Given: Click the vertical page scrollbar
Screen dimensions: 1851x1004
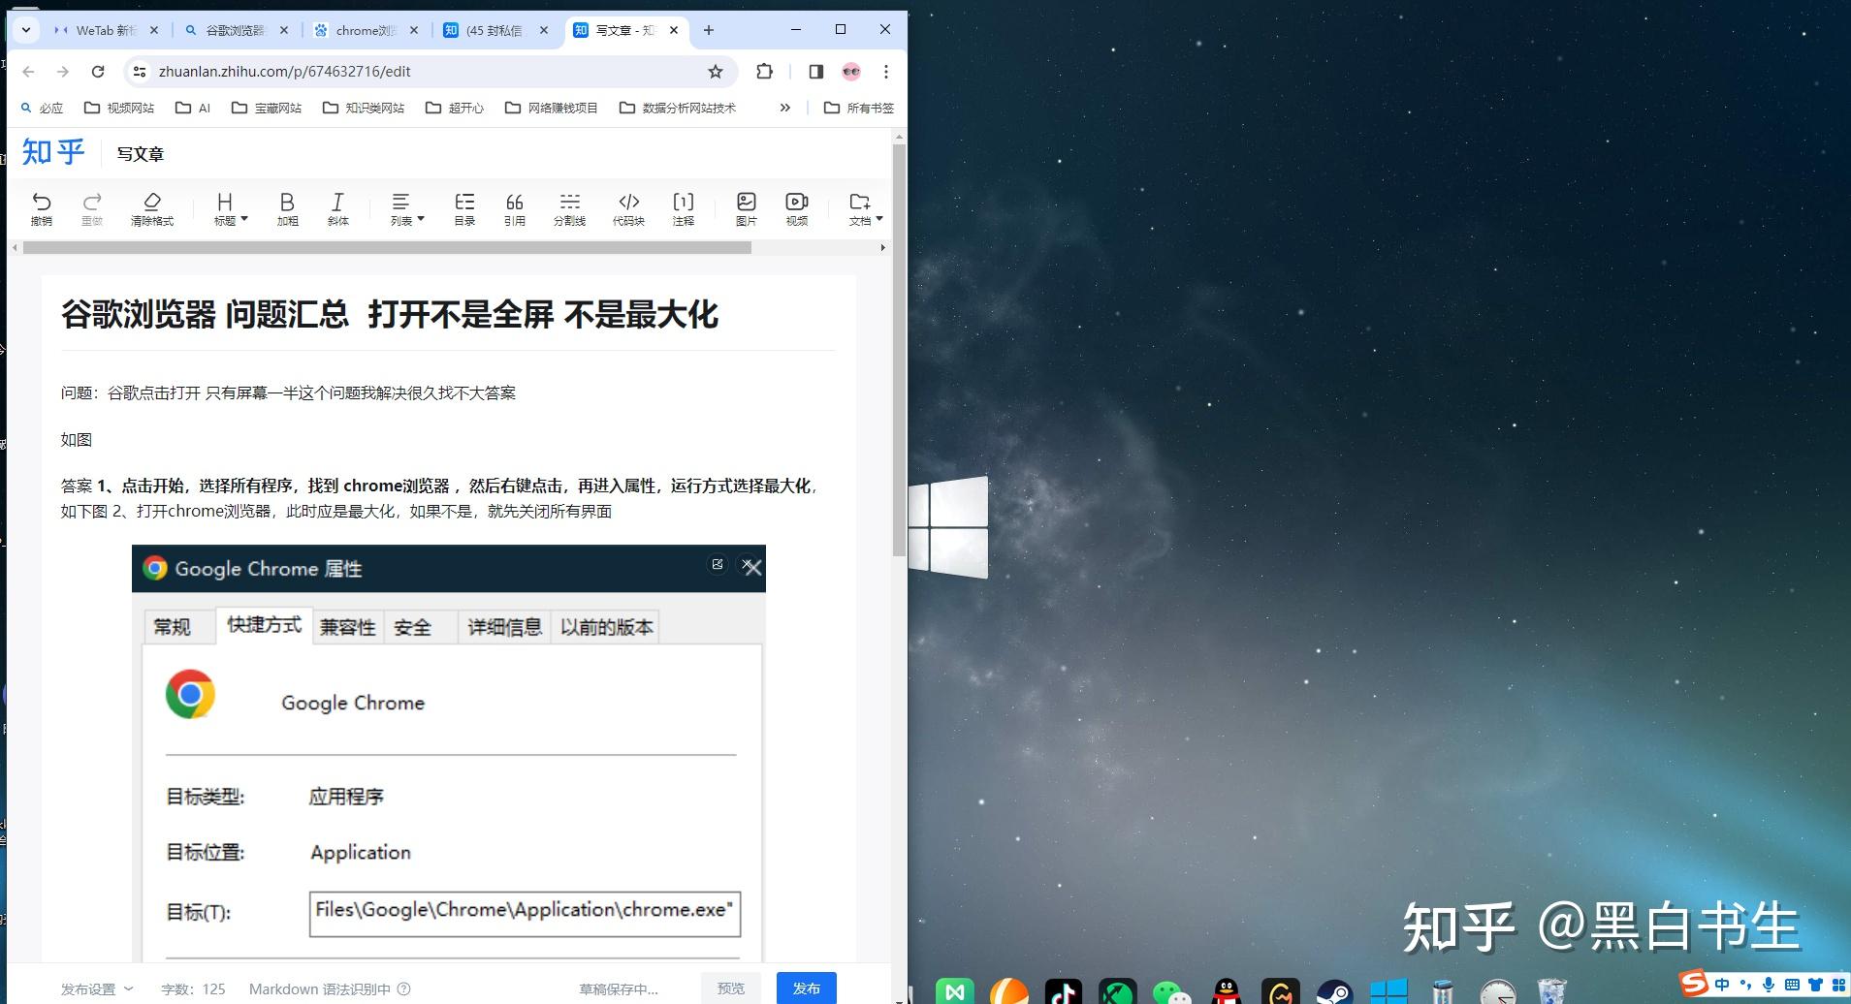Looking at the screenshot, I should point(899,349).
